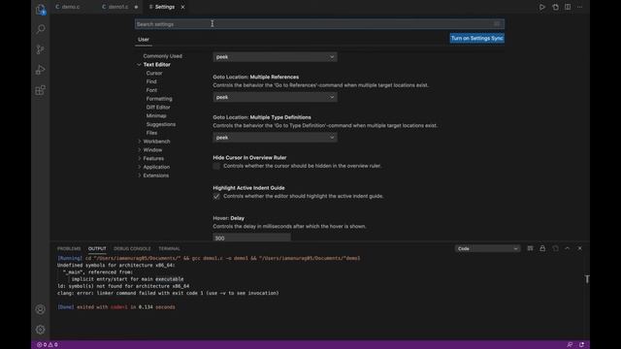Select Diff Editor under Text Editor
The height and width of the screenshot is (349, 621).
coord(158,108)
